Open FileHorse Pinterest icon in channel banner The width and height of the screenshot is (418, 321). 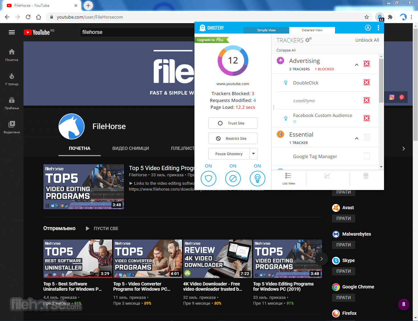[x=402, y=97]
